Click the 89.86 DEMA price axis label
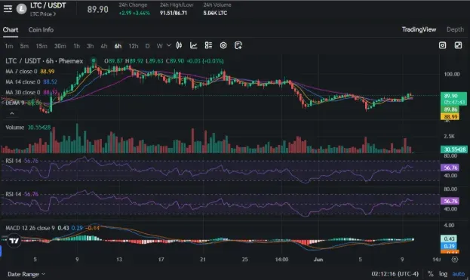 [x=450, y=109]
